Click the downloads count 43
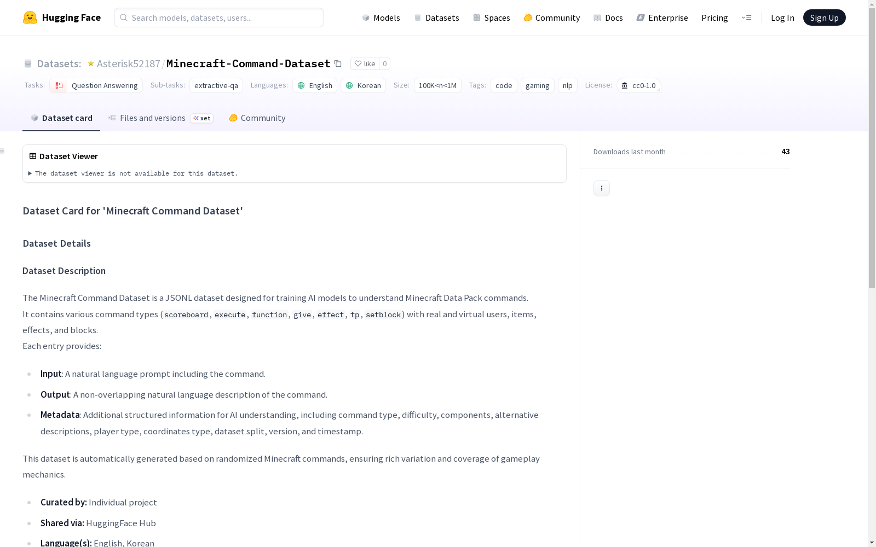The image size is (876, 547). point(786,152)
